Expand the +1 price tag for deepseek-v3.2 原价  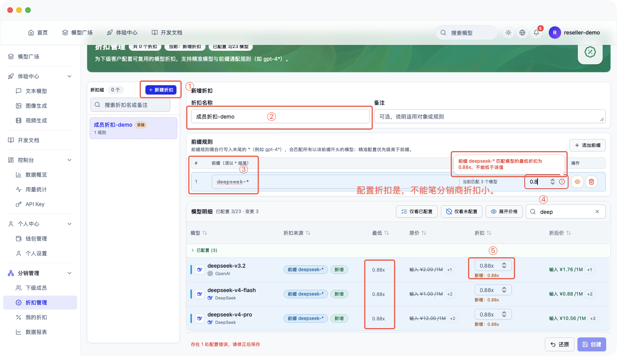449,270
